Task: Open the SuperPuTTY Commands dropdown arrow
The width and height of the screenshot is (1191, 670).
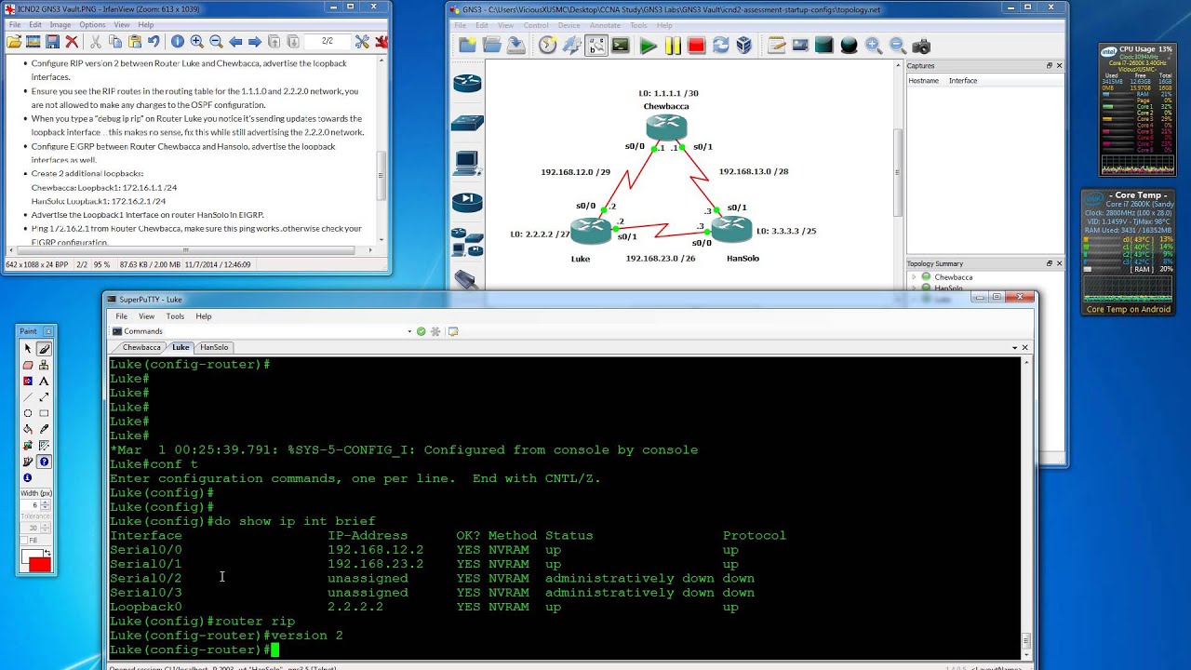Action: coord(409,331)
